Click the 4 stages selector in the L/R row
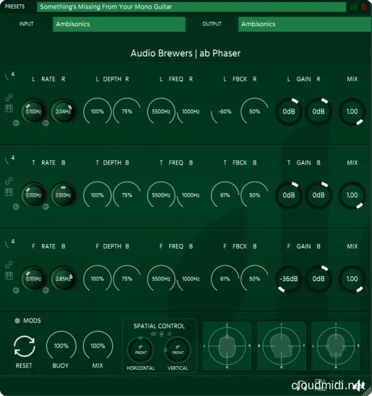 click(x=9, y=75)
